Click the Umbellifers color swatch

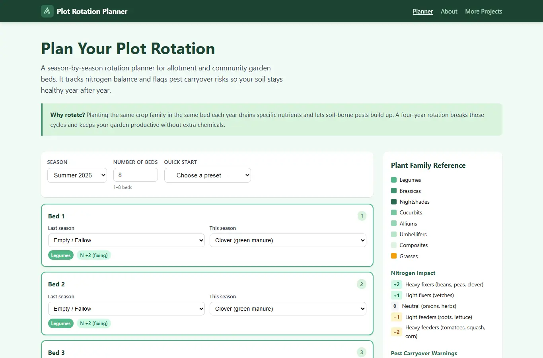(394, 234)
